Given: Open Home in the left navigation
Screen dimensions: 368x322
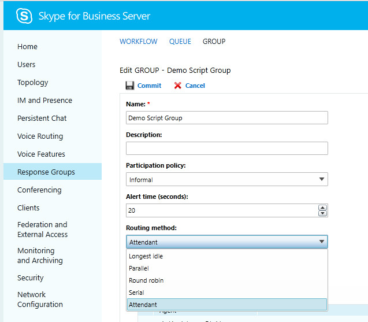Looking at the screenshot, I should pyautogui.click(x=27, y=46).
